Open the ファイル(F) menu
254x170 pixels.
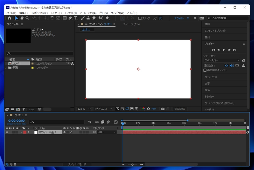11,13
